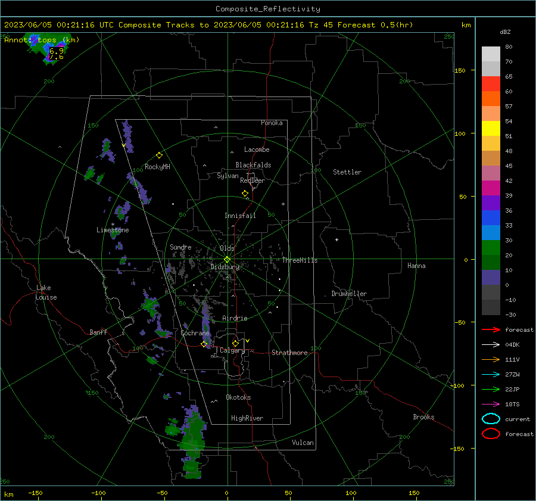Click the cyan 27ZW arrow legend icon

tap(491, 375)
